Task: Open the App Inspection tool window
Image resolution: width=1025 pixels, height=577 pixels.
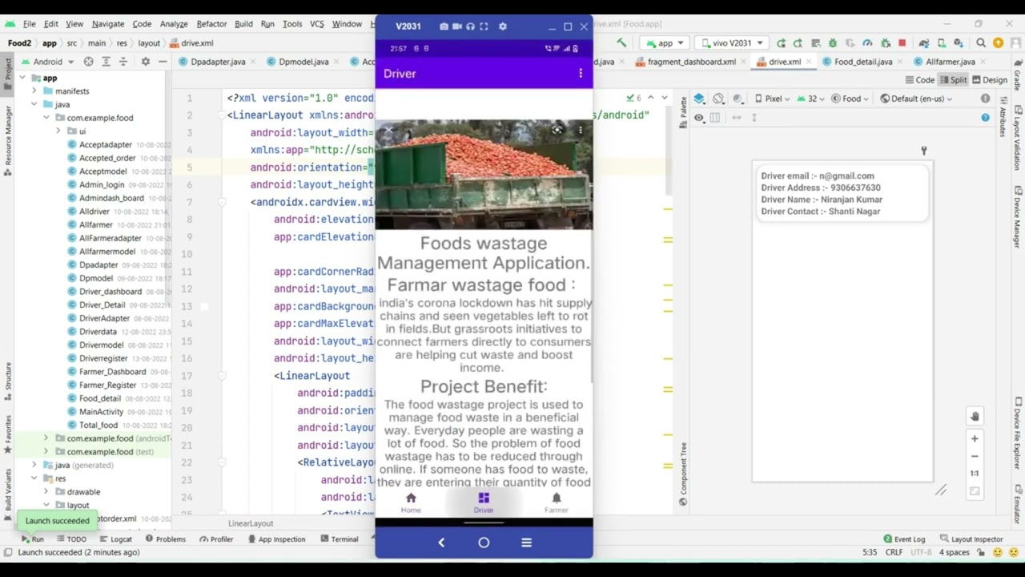Action: 276,539
